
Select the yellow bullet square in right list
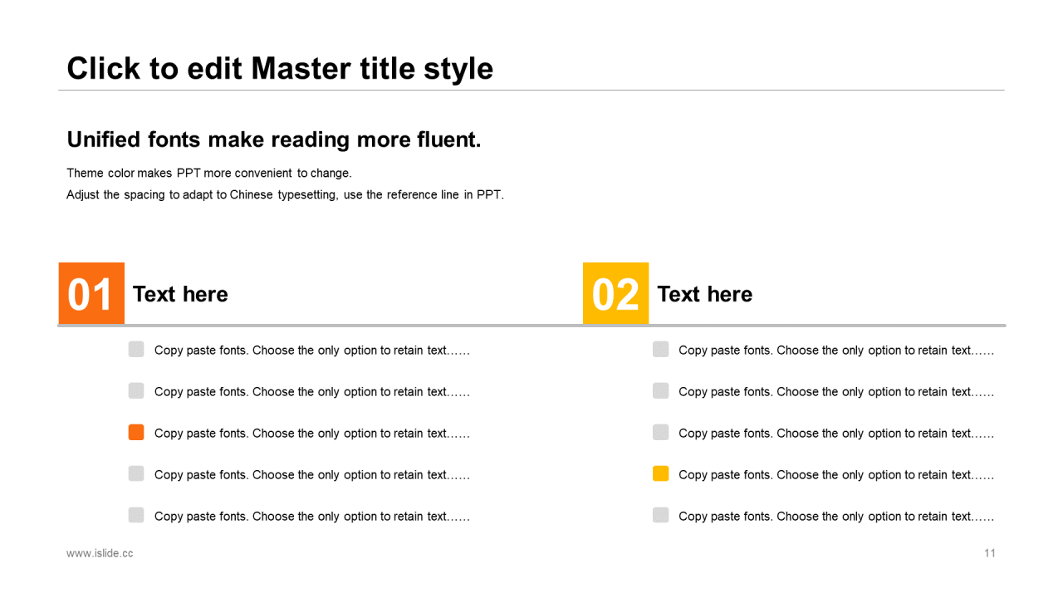click(660, 473)
